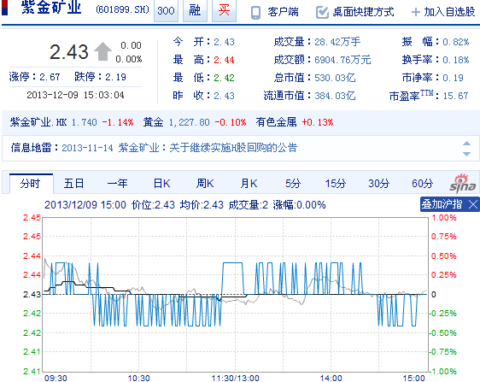Open the 黄金 gold price link
Image resolution: width=480 pixels, height=382 pixels.
click(x=153, y=122)
